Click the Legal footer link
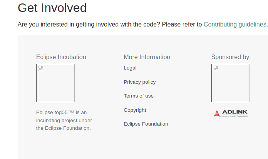 pyautogui.click(x=130, y=68)
